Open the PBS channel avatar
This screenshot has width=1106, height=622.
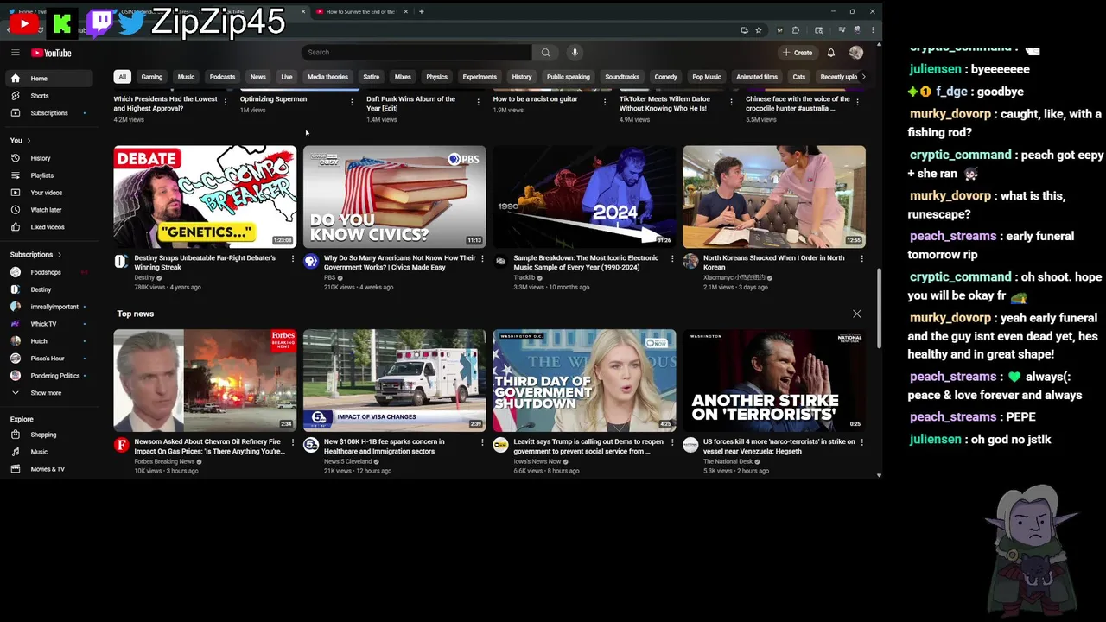[x=311, y=262]
